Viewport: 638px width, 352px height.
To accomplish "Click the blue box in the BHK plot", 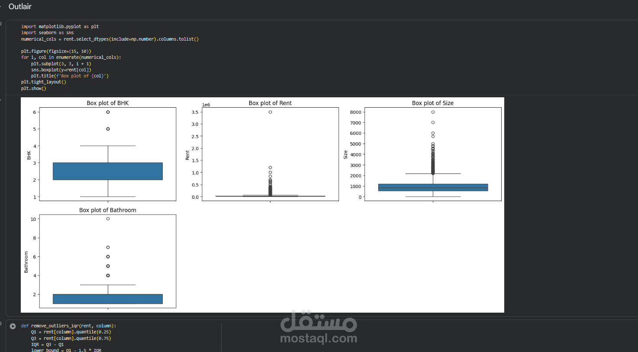I will 108,171.
